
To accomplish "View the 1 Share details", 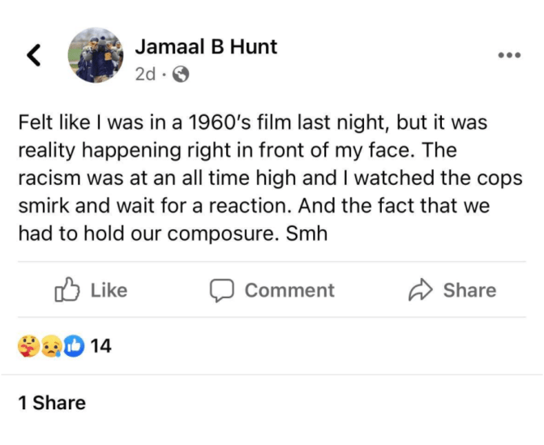I will 52,403.
